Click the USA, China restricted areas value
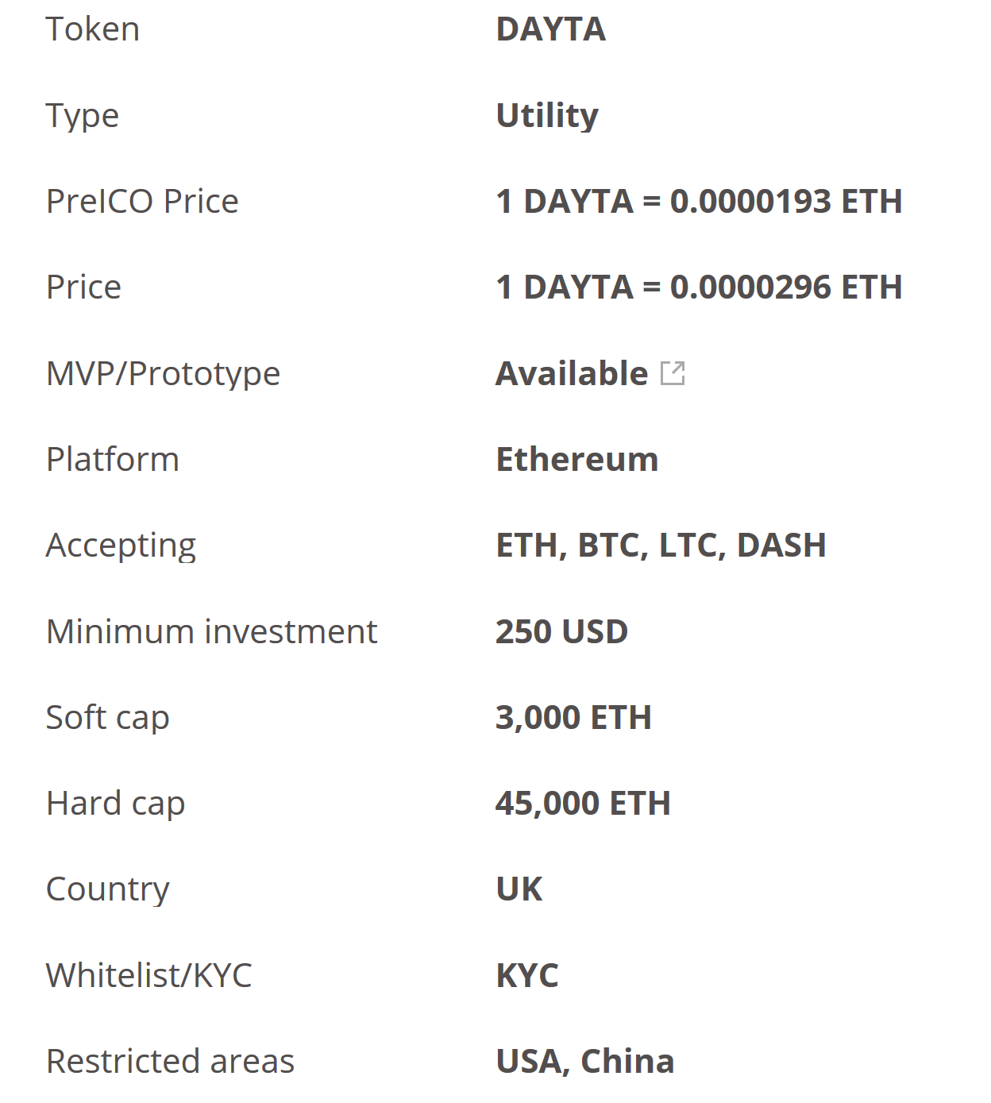The height and width of the screenshot is (1103, 991). click(585, 1062)
